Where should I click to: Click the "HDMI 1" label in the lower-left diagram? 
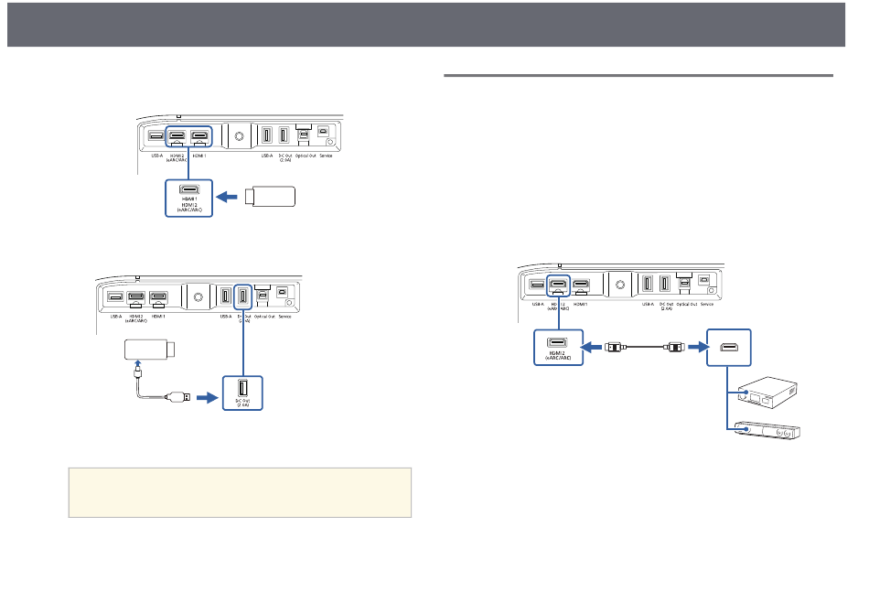pyautogui.click(x=158, y=317)
